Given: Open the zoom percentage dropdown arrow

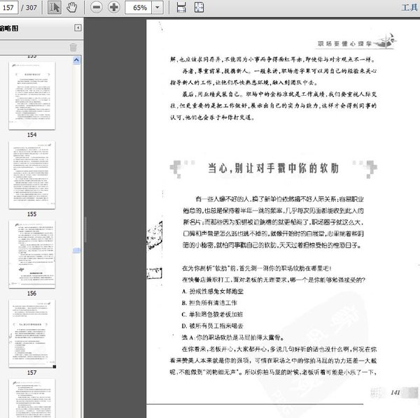Looking at the screenshot, I should (157, 7).
